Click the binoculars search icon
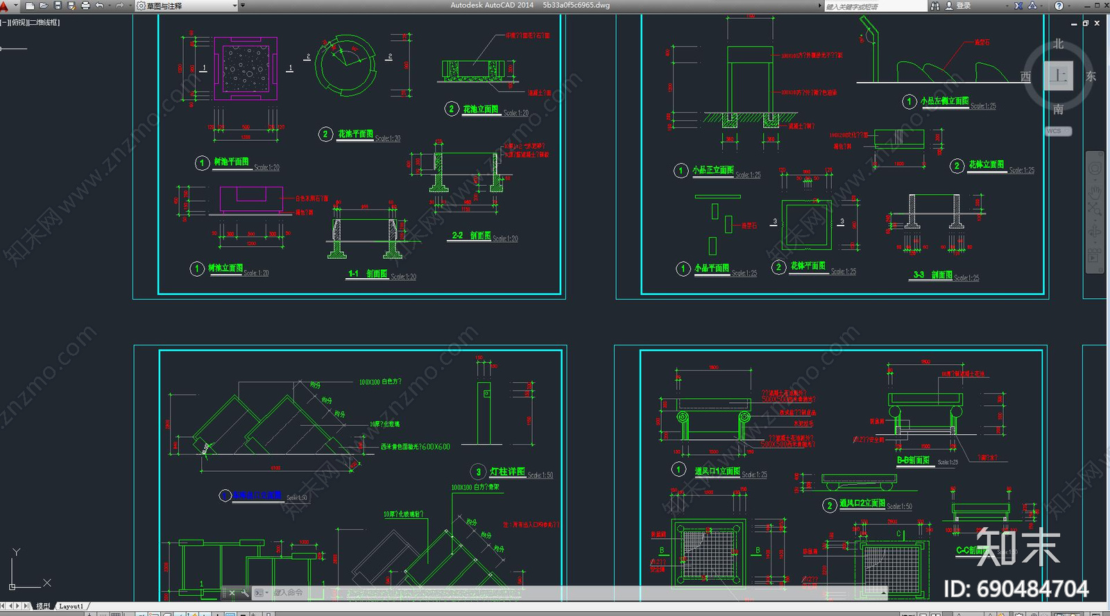 click(935, 6)
